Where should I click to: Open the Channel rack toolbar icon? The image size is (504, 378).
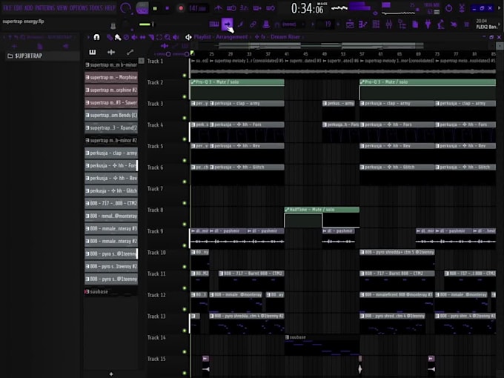[376, 24]
